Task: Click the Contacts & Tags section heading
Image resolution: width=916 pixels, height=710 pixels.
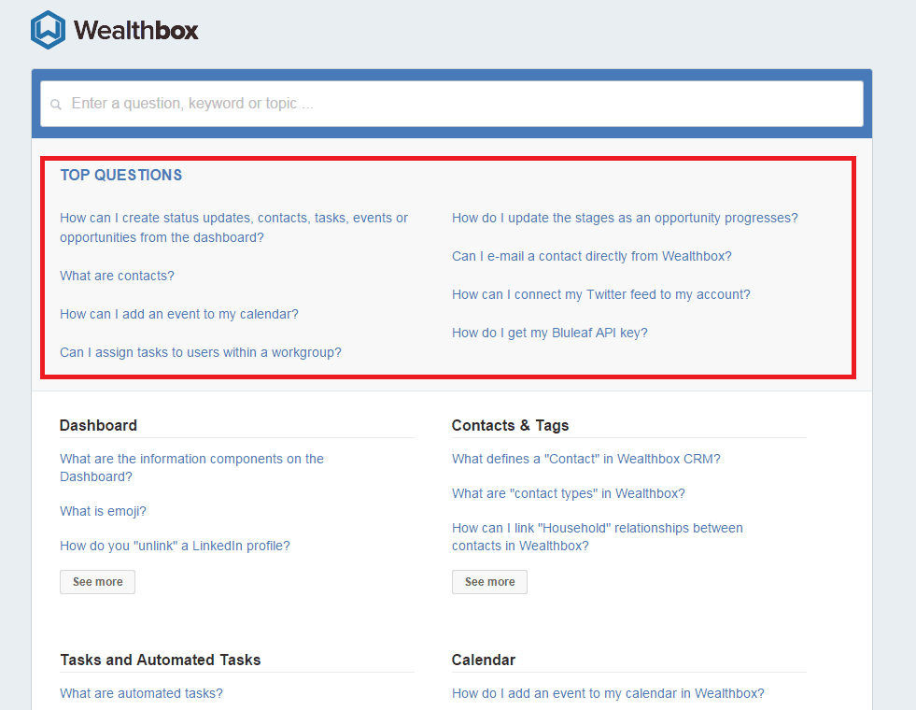Action: coord(510,425)
